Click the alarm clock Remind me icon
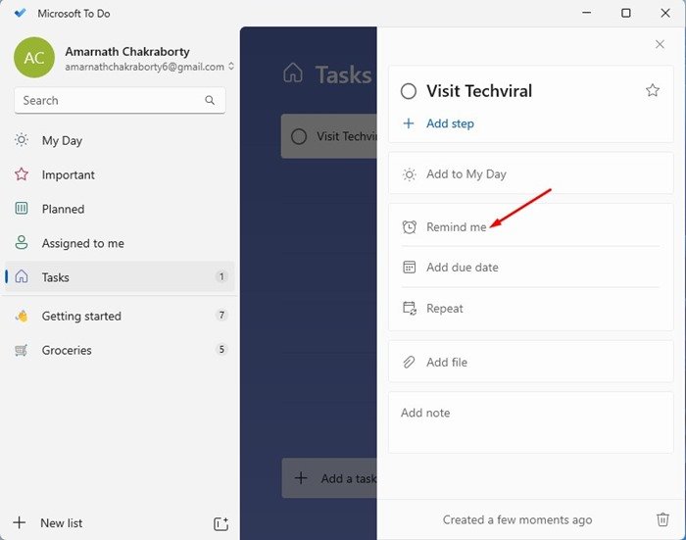The width and height of the screenshot is (686, 540). point(409,226)
